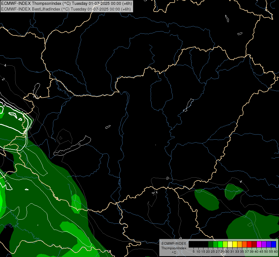Image resolution: width=279 pixels, height=257 pixels.
Task: Click the orange-red 35-37 legend swatch
Action: (x=245, y=244)
